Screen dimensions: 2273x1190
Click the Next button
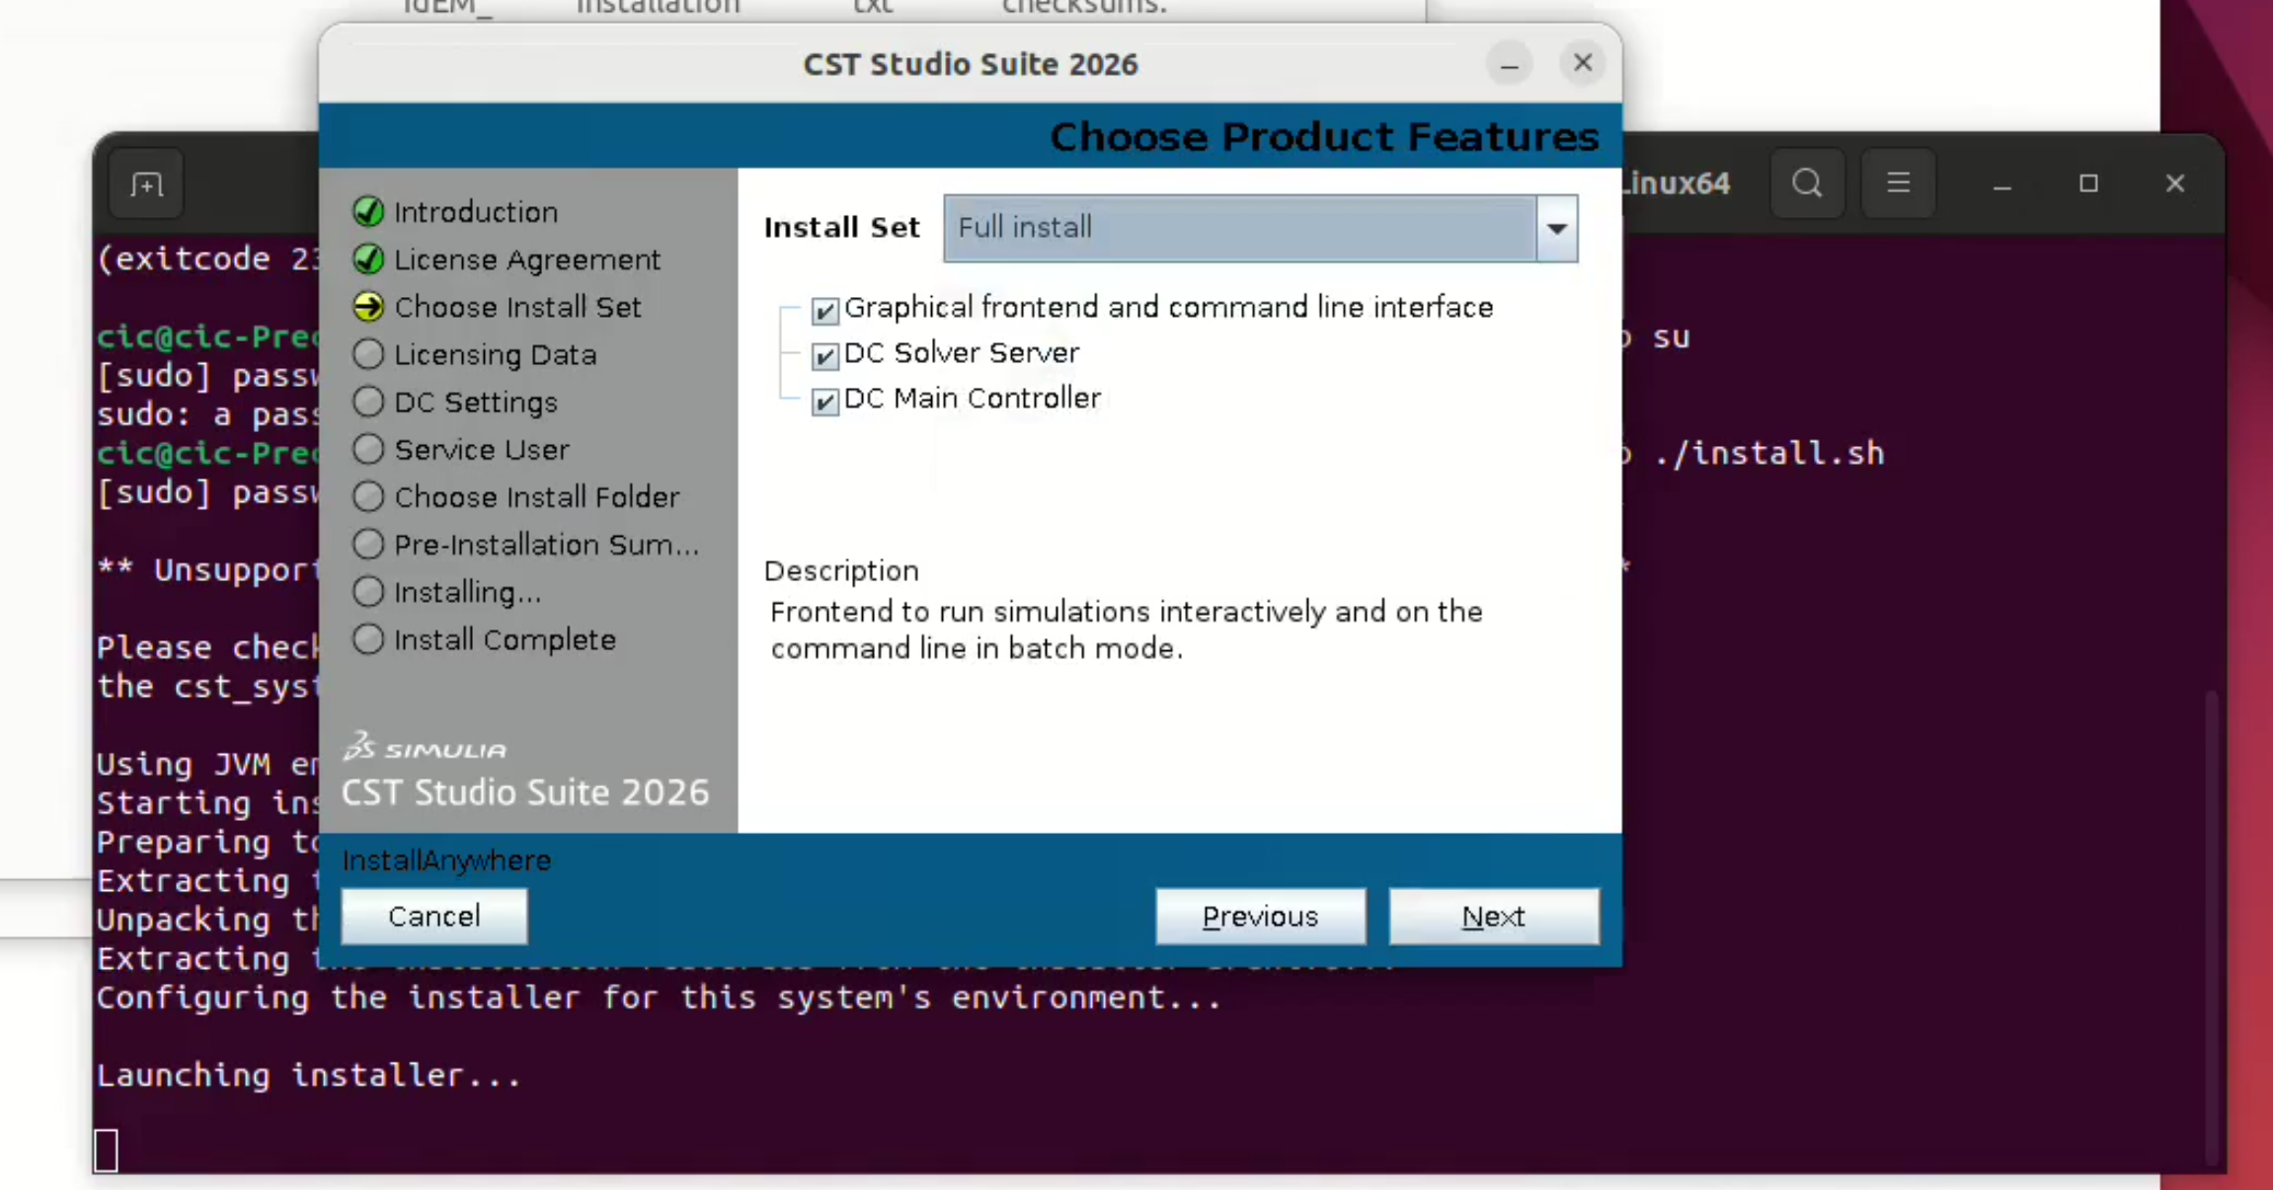click(x=1494, y=917)
